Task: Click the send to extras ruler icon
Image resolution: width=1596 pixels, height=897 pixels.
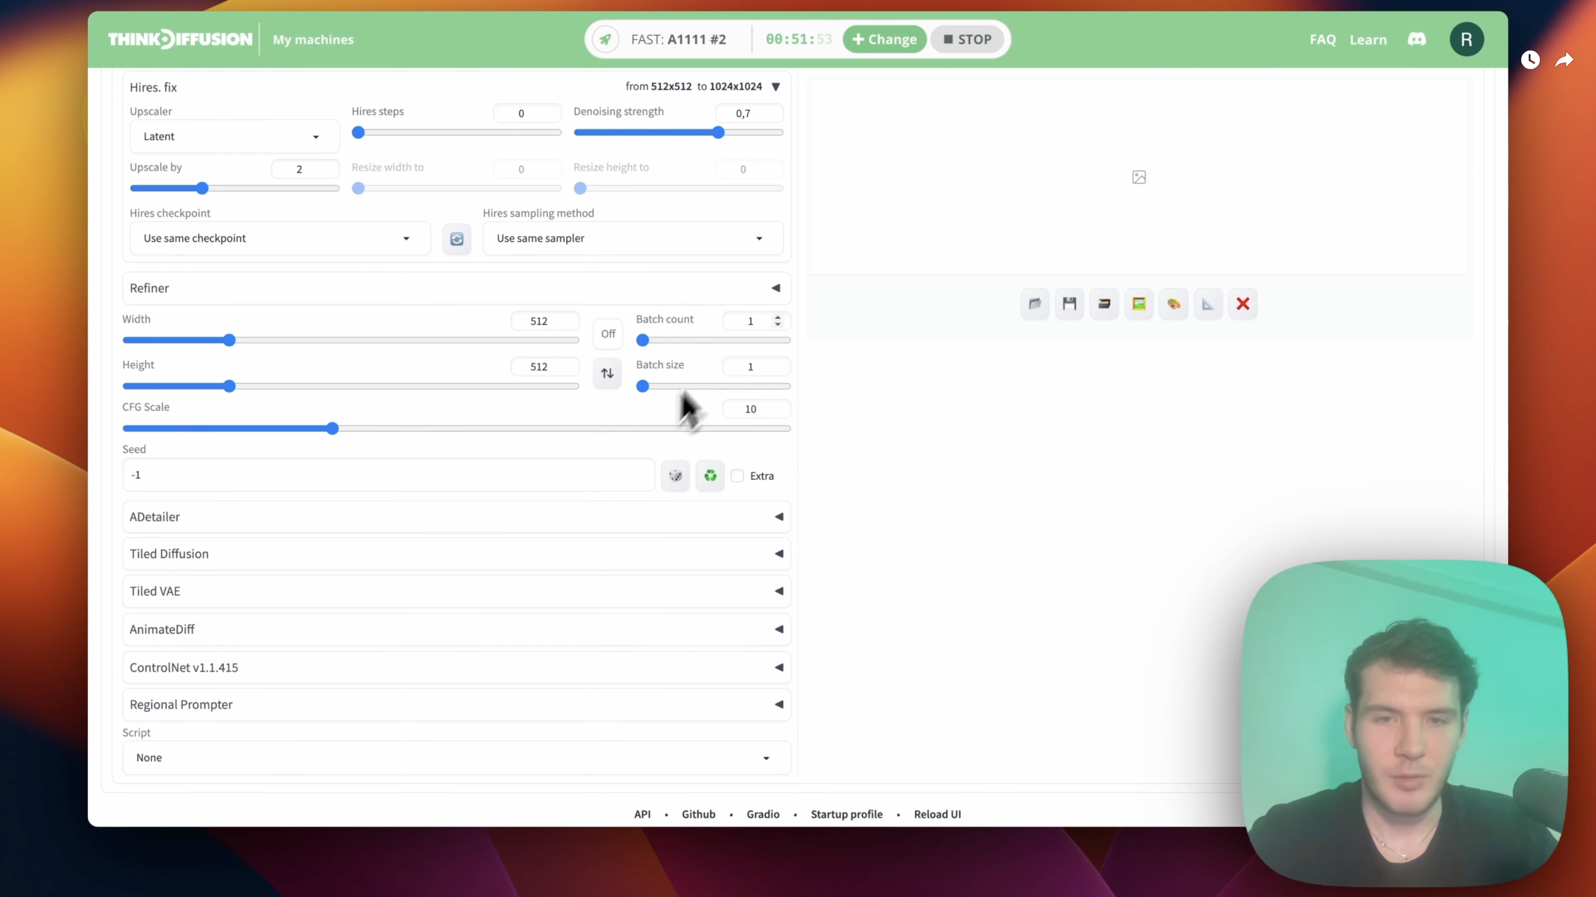Action: (x=1208, y=304)
